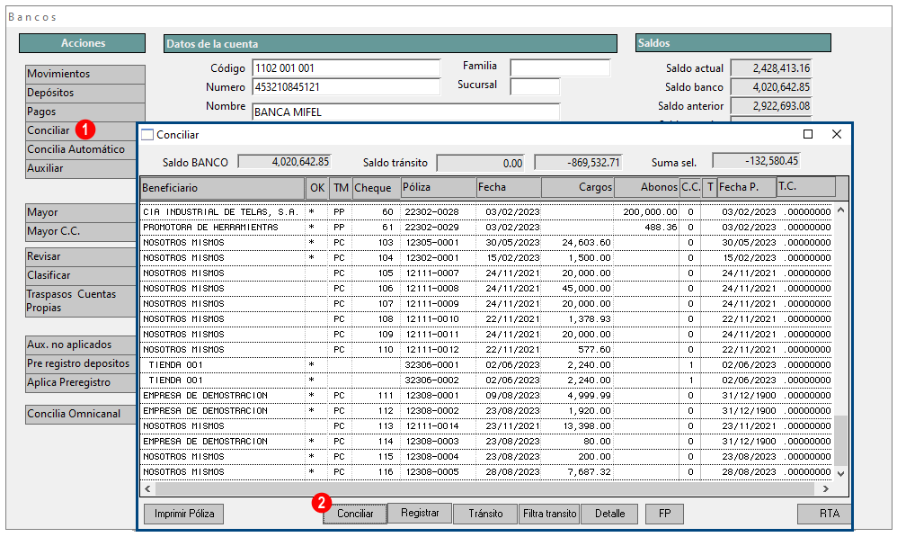Click the Suma sel. value field
This screenshot has width=897, height=537.
(756, 161)
